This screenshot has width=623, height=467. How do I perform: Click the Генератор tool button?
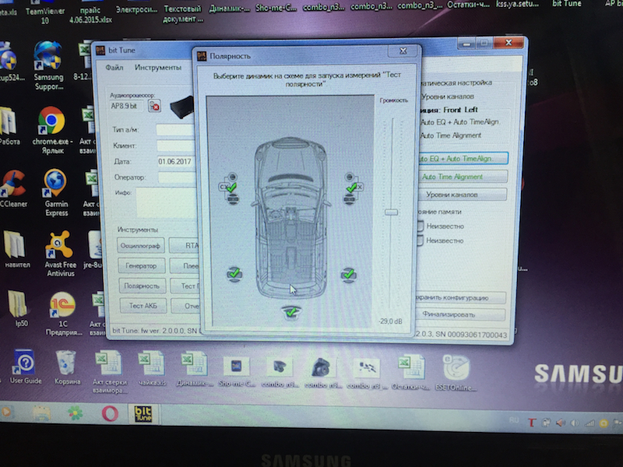coord(141,265)
